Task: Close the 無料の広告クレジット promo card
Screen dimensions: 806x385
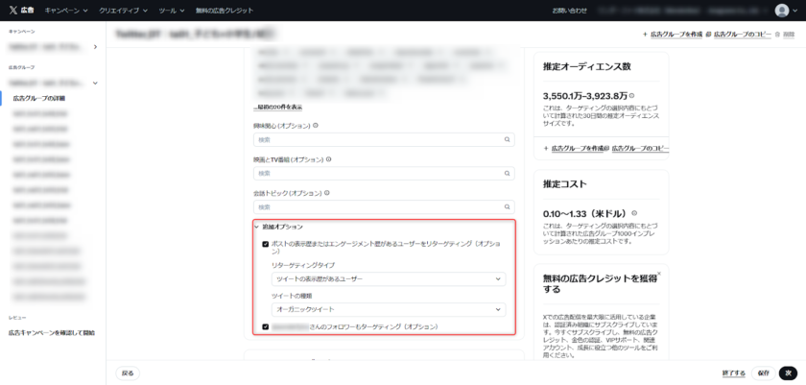Action: coord(658,274)
